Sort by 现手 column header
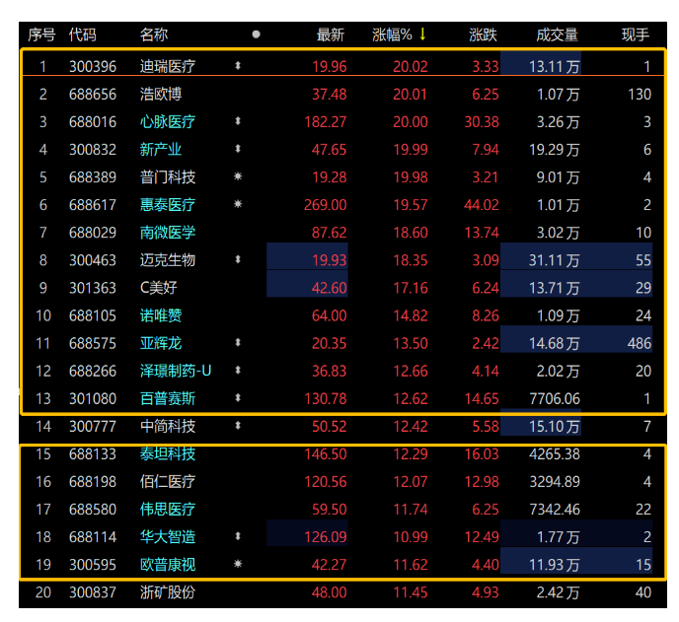This screenshot has width=679, height=622. (x=636, y=35)
